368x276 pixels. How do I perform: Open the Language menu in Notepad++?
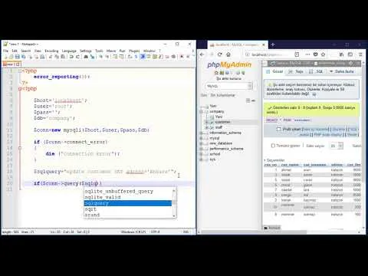click(69, 51)
